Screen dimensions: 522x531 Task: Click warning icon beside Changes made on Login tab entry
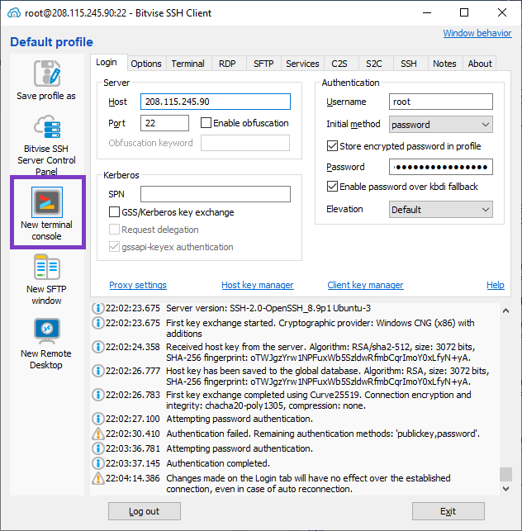click(x=98, y=478)
